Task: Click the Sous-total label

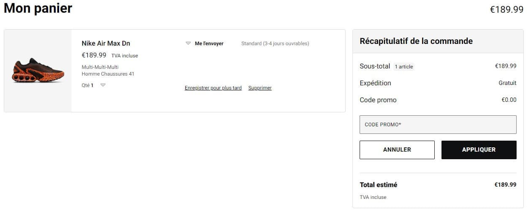Action: click(375, 66)
